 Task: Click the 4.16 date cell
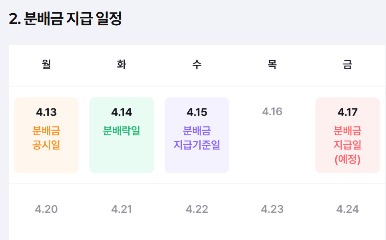pos(272,112)
